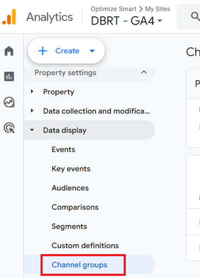This screenshot has width=200, height=278.
Task: Open the Audiences page
Action: click(70, 188)
